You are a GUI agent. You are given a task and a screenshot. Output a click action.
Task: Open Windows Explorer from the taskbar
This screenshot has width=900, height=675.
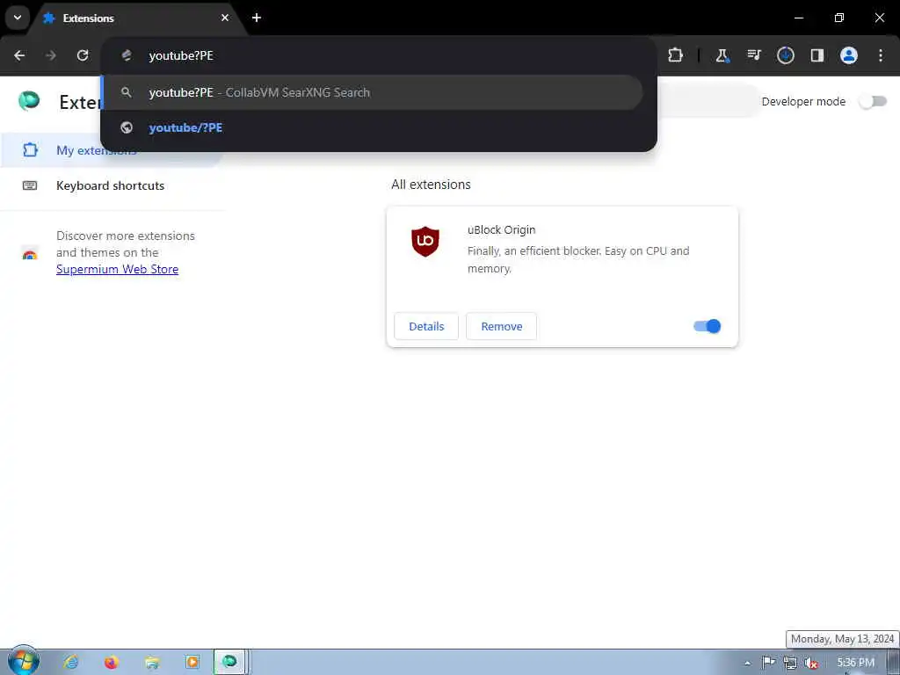pyautogui.click(x=152, y=663)
